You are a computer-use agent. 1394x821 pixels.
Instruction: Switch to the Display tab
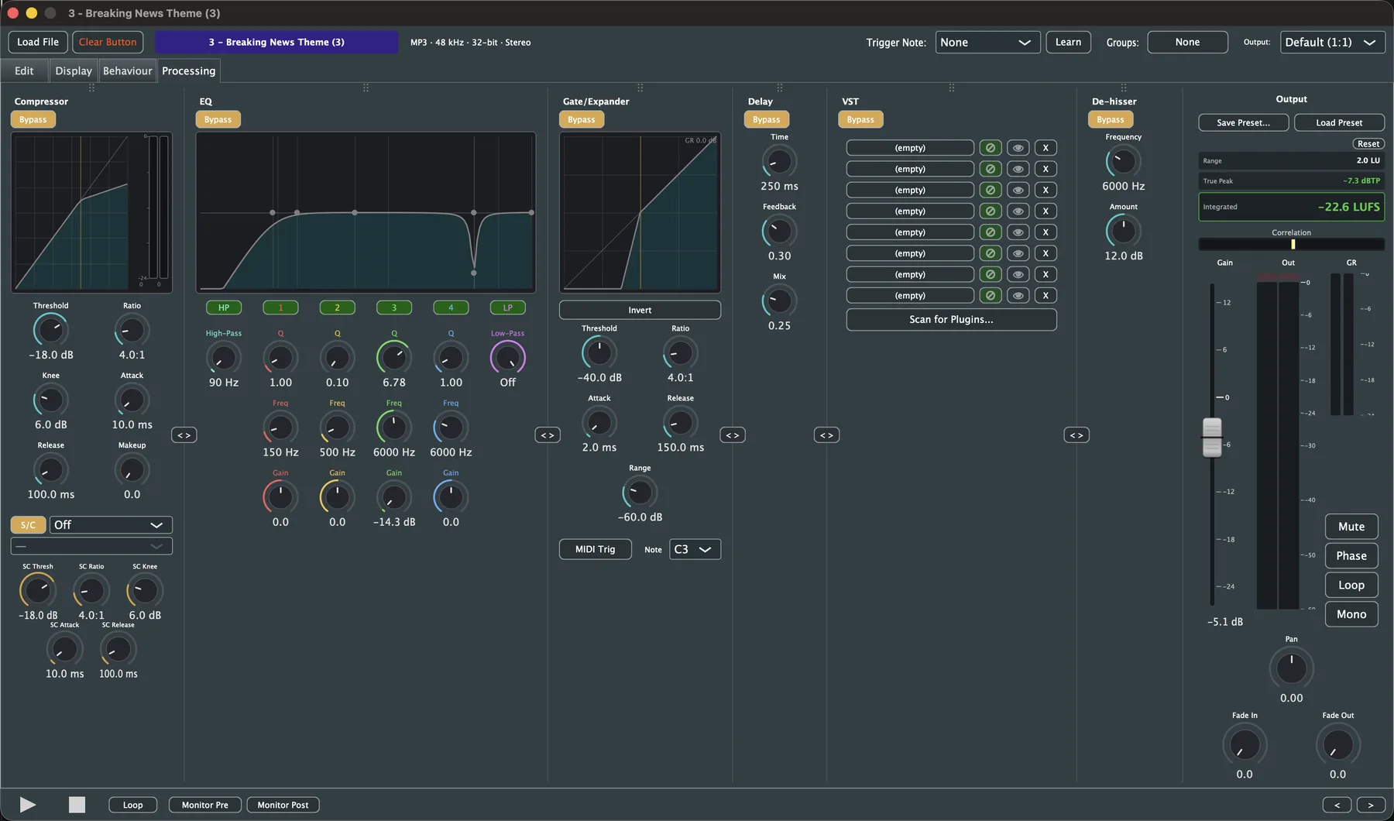point(74,70)
